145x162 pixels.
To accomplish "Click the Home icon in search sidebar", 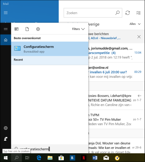I will [6, 40].
